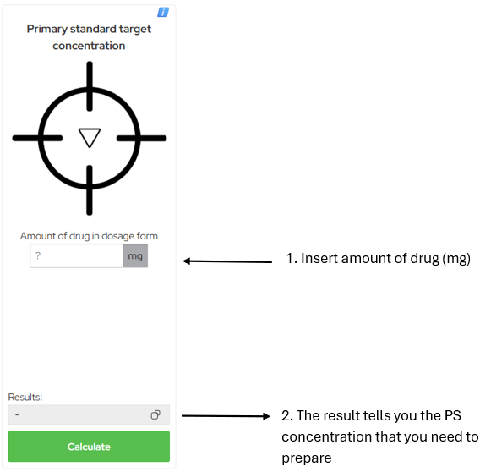This screenshot has width=480, height=472.
Task: Click the copy result icon
Action: click(x=155, y=414)
